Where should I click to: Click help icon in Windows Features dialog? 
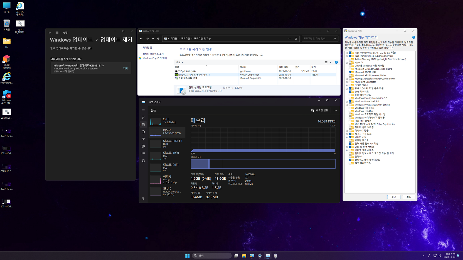point(414,37)
